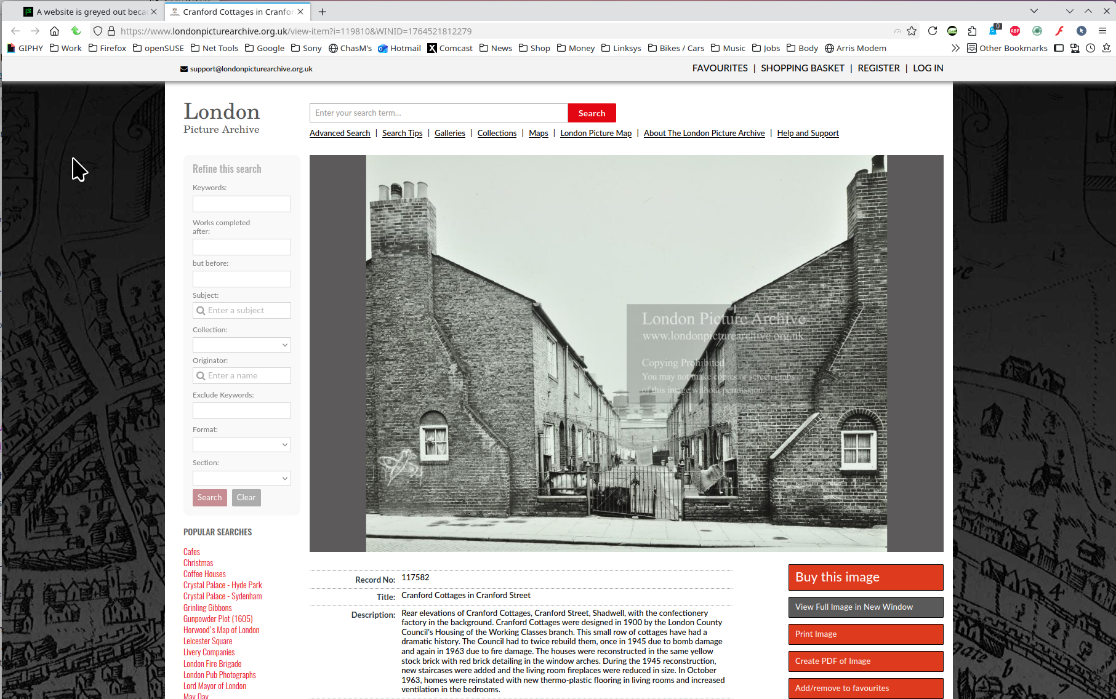The width and height of the screenshot is (1116, 699).
Task: Open the Money bookmarks folder
Action: (576, 48)
